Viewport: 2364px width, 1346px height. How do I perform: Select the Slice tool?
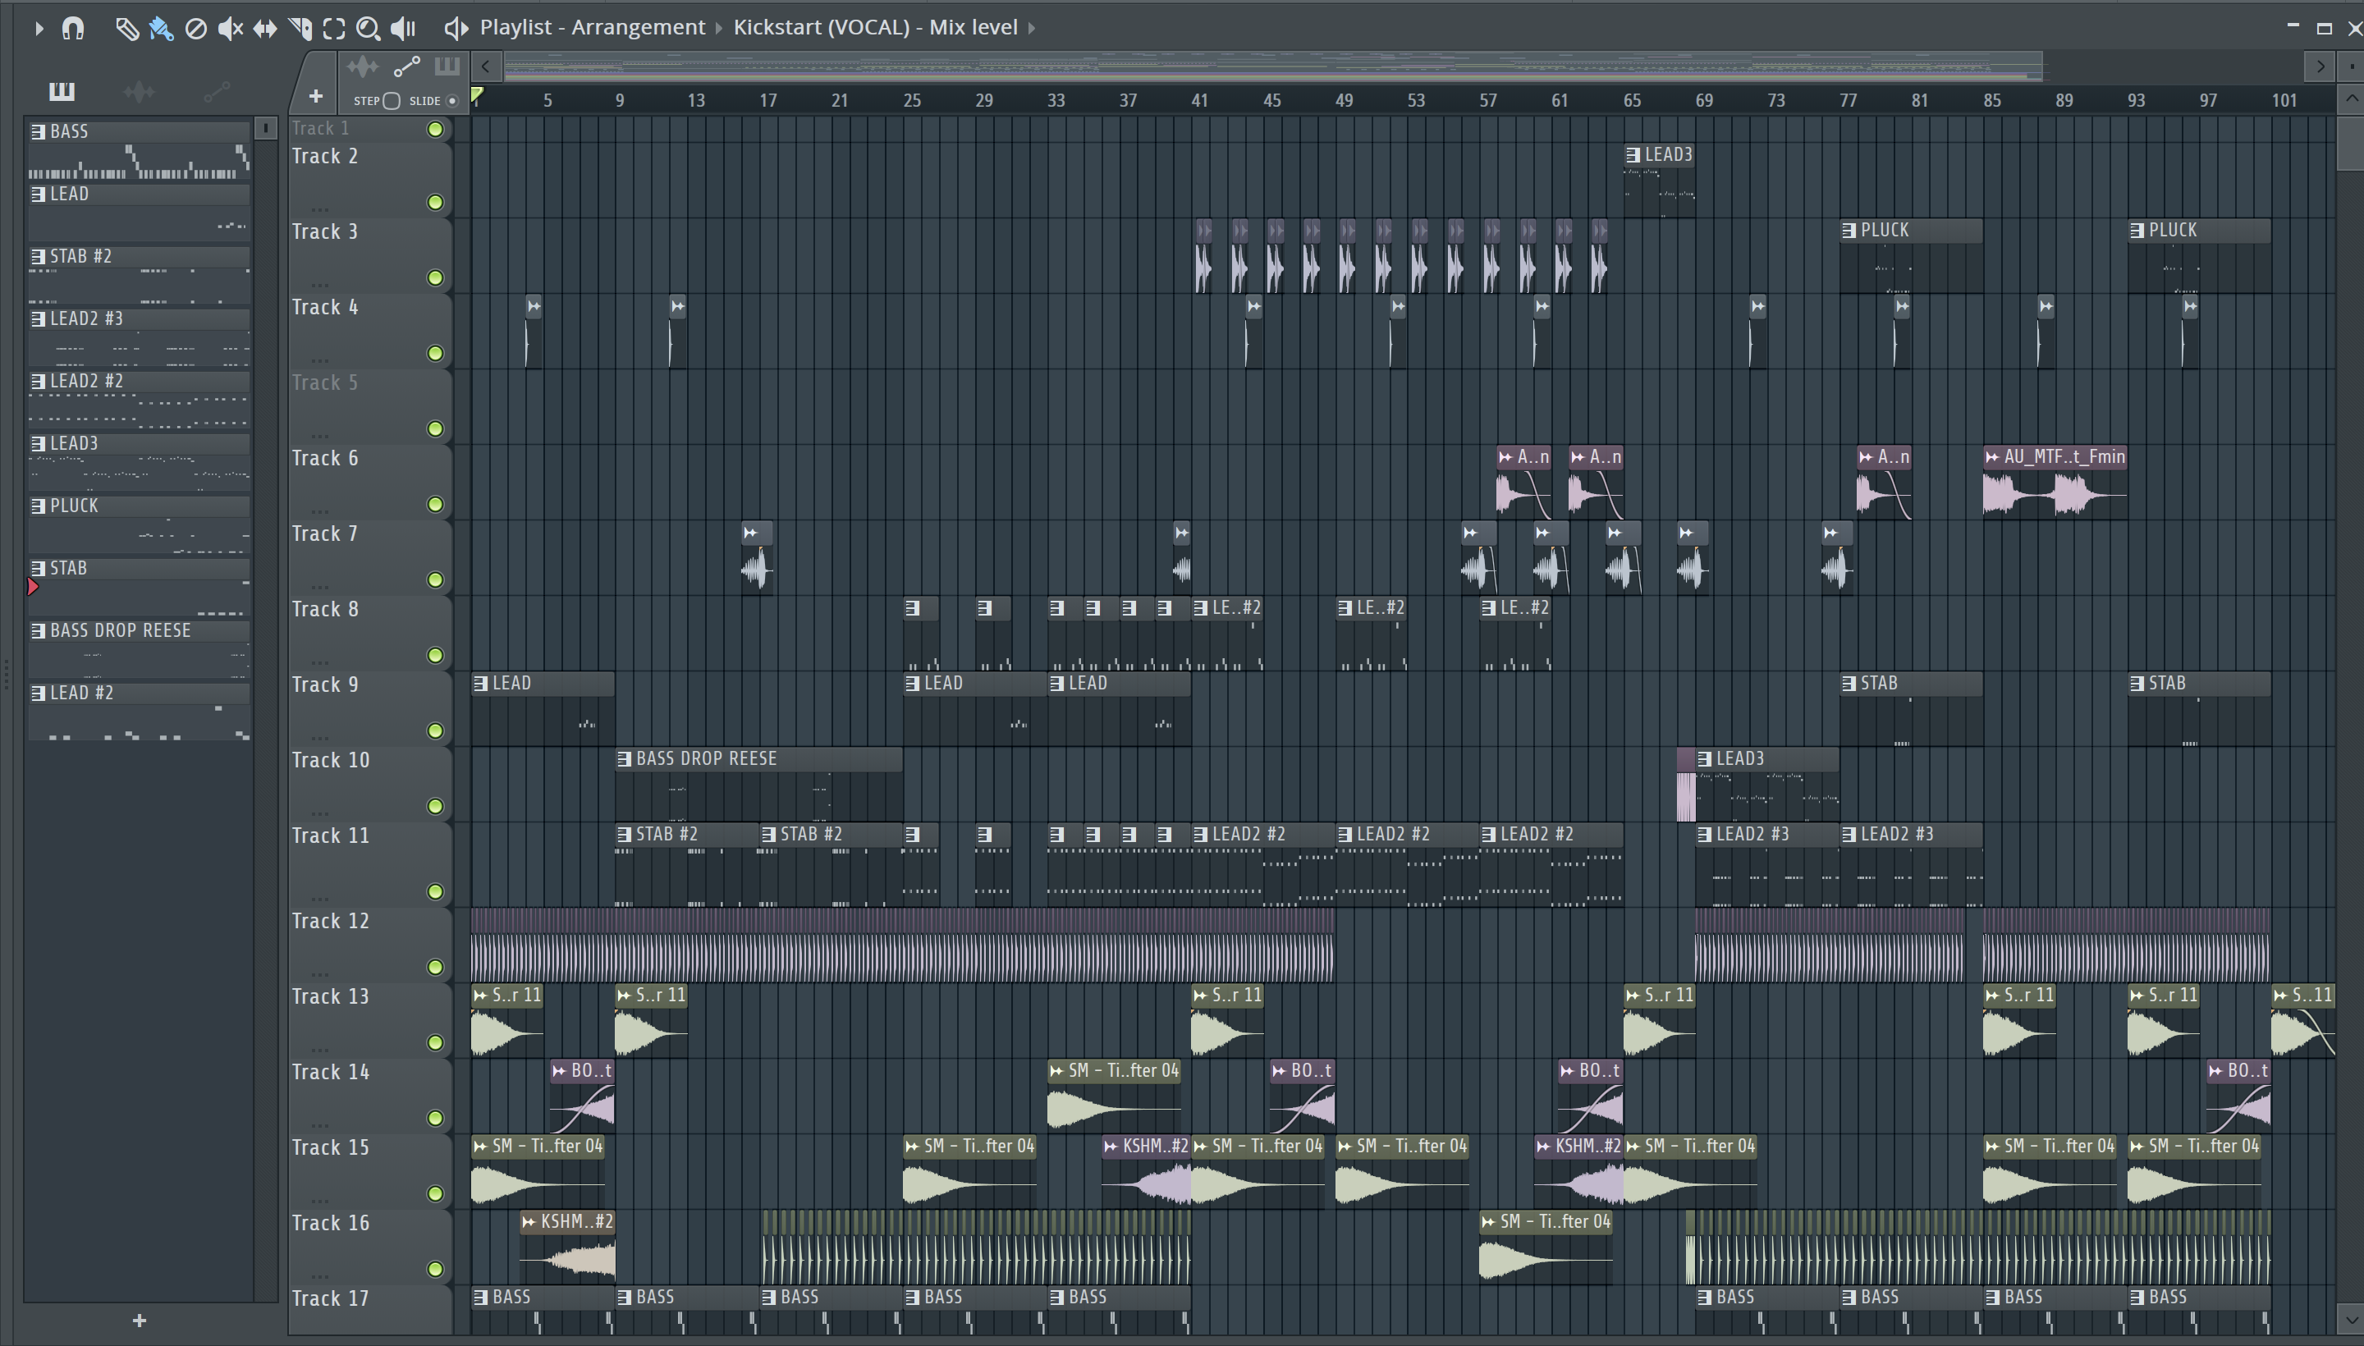coord(300,29)
